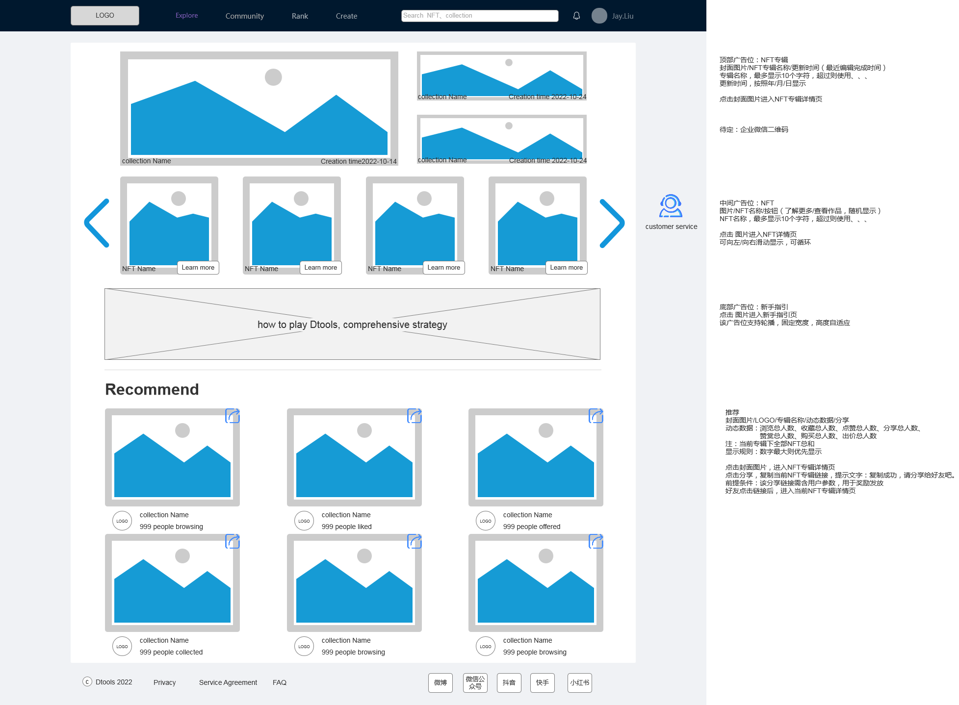959x705 pixels.
Task: Click the Search NFT, collection field
Action: pyautogui.click(x=479, y=16)
